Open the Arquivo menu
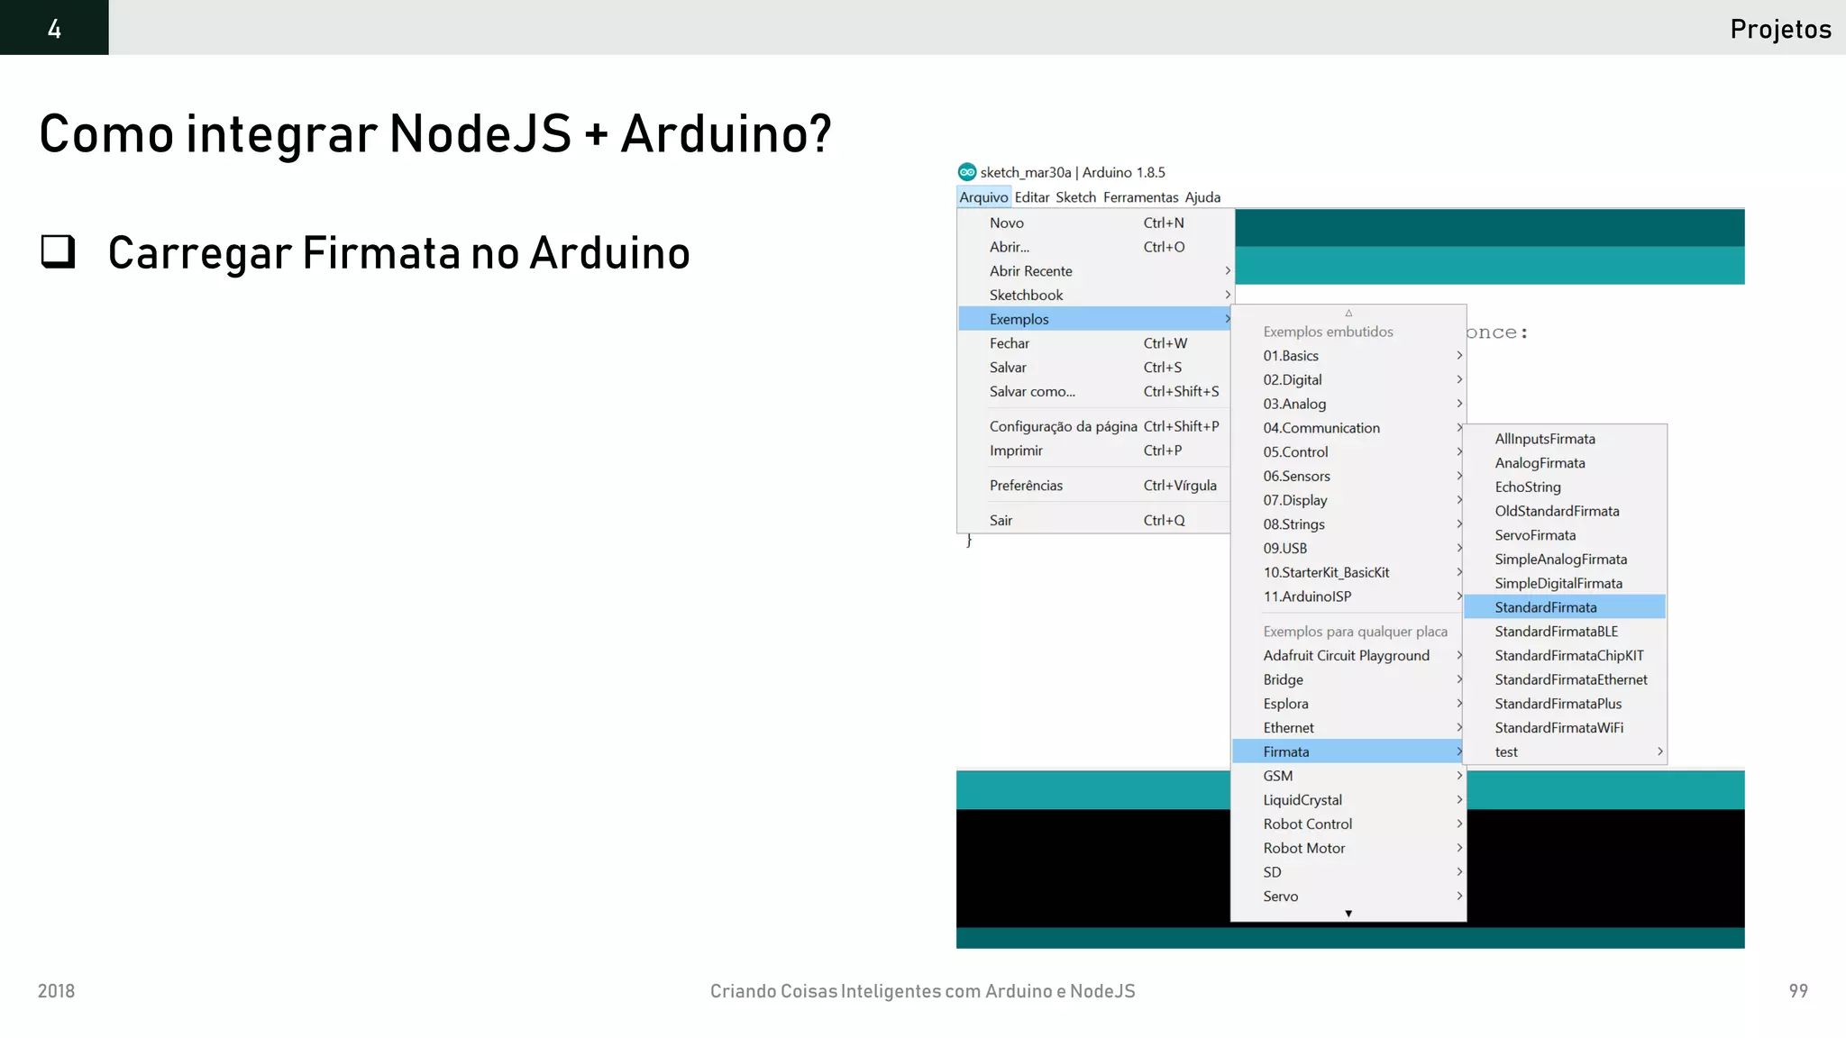This screenshot has height=1038, width=1846. [983, 197]
